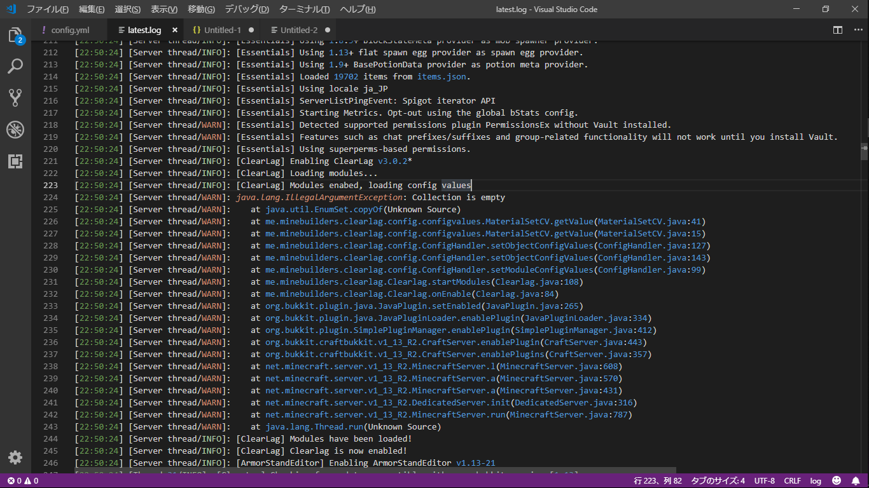Click the feedback smiley icon
This screenshot has height=488, width=869.
click(x=837, y=481)
